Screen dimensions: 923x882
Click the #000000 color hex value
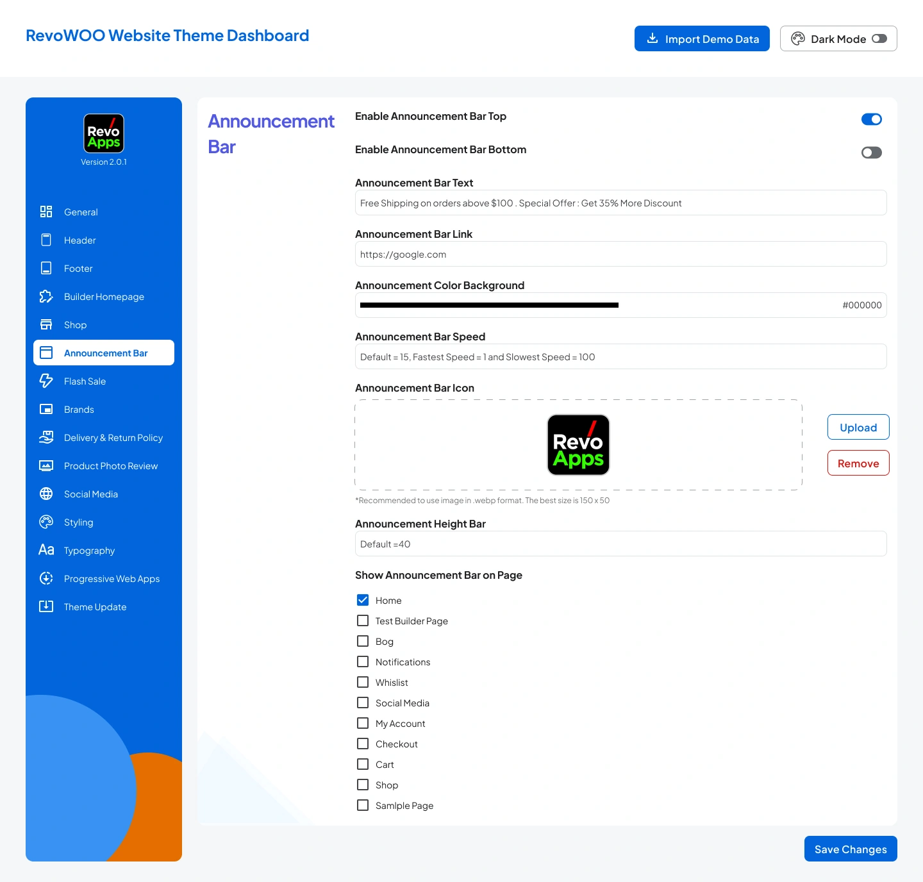click(862, 305)
